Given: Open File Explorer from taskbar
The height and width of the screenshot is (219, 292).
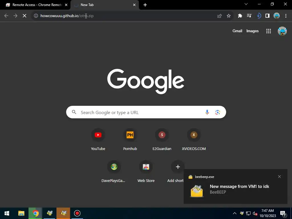Looking at the screenshot, I should coord(21,213).
